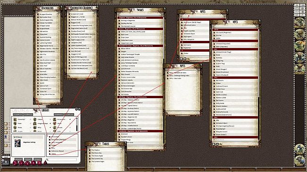Open Inside Back Cover image
Screen dimensions: 307x172
click(x=127, y=40)
